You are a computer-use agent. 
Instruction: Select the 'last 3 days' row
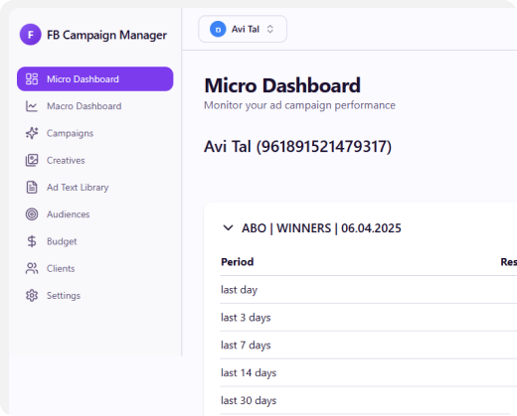coord(369,318)
